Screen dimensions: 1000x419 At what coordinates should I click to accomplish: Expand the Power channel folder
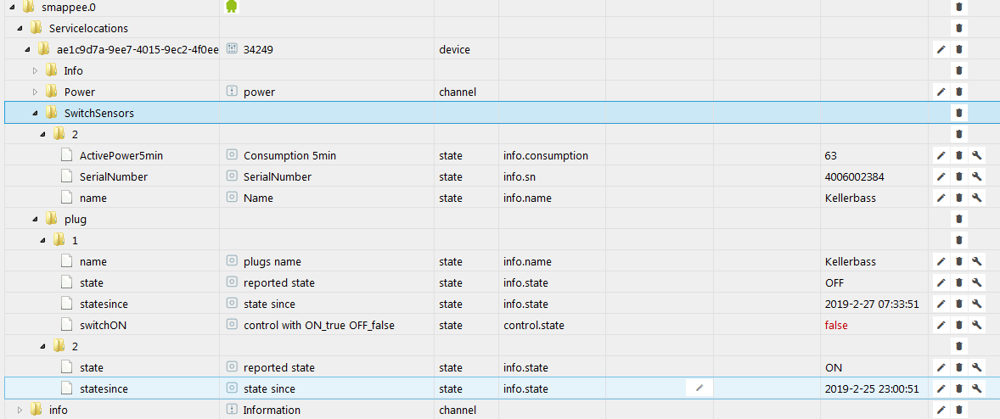35,92
